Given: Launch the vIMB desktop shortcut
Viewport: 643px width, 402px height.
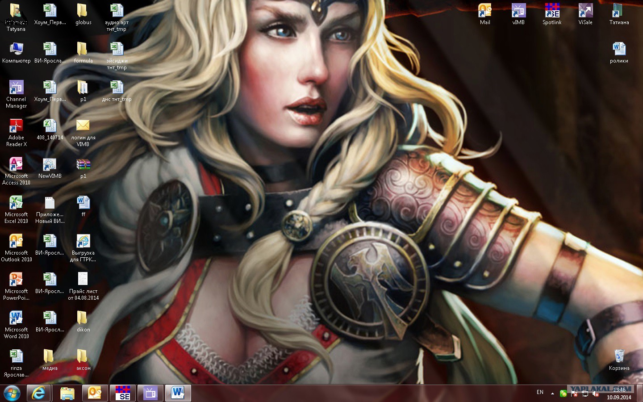Looking at the screenshot, I should 518,15.
